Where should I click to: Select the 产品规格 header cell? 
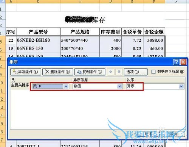tap(80, 32)
